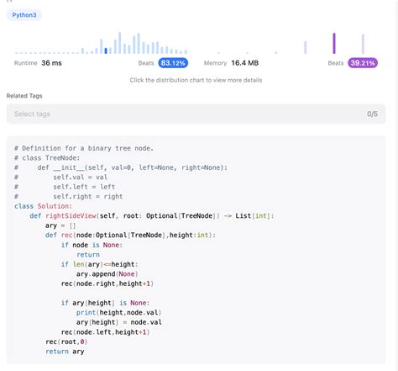Click the '# Definition for a binary tree node.' comment
The width and height of the screenshot is (398, 371).
[x=84, y=148]
